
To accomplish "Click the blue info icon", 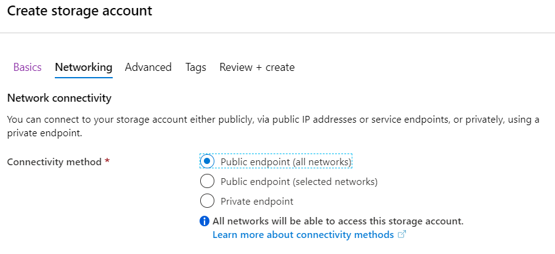I will tap(205, 221).
